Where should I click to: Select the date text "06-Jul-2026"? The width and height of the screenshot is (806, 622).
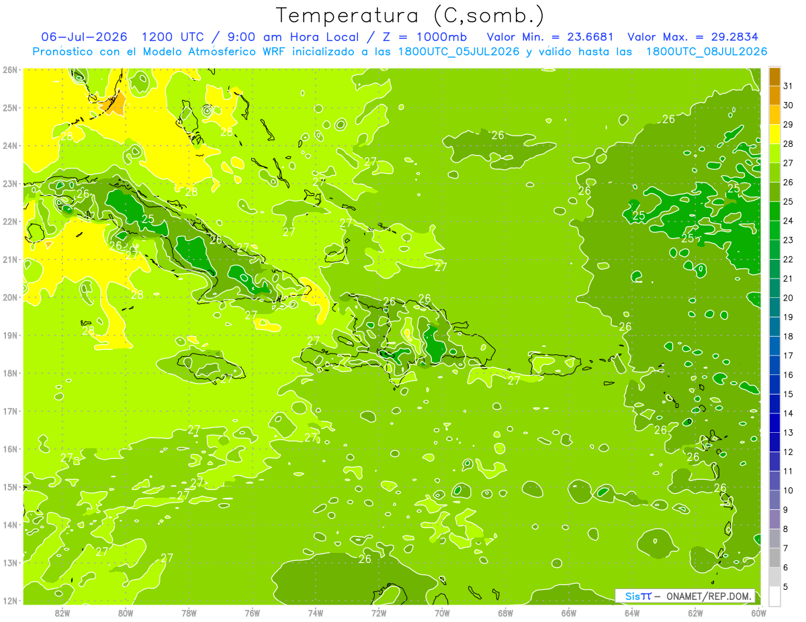pos(85,37)
